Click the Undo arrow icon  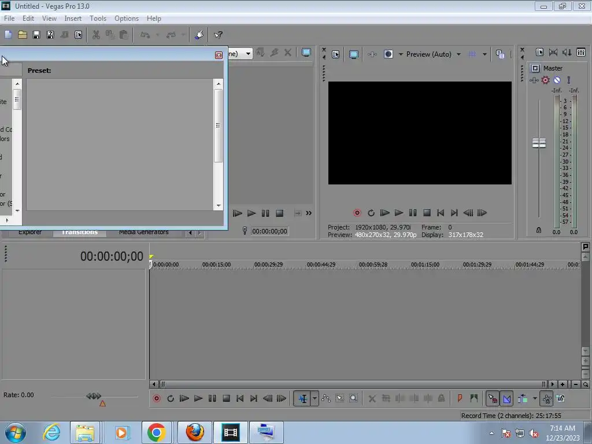(145, 35)
